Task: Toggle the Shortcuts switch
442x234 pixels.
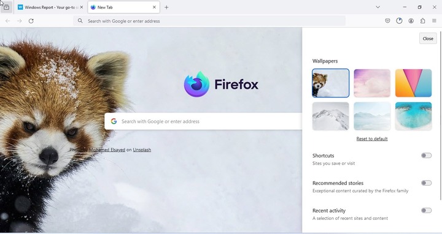Action: (x=426, y=155)
